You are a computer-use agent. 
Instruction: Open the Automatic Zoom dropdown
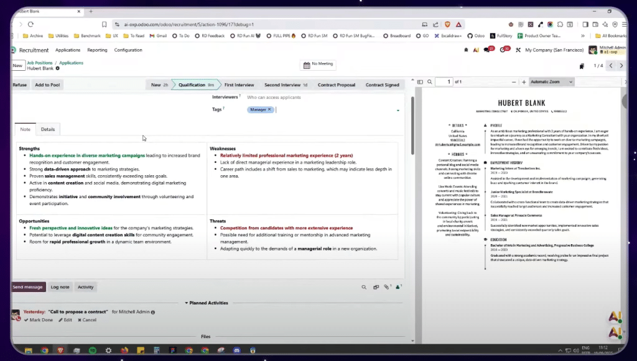coord(551,82)
